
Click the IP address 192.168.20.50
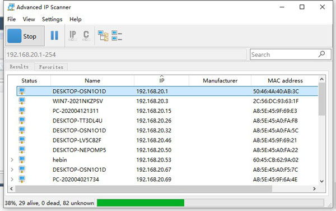click(x=154, y=150)
